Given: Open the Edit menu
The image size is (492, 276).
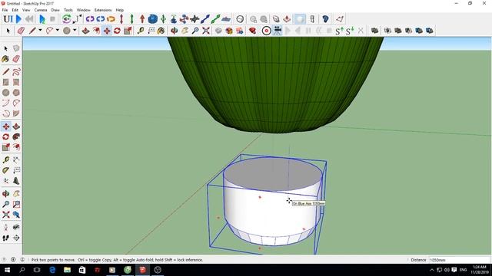Looking at the screenshot, I should point(15,10).
